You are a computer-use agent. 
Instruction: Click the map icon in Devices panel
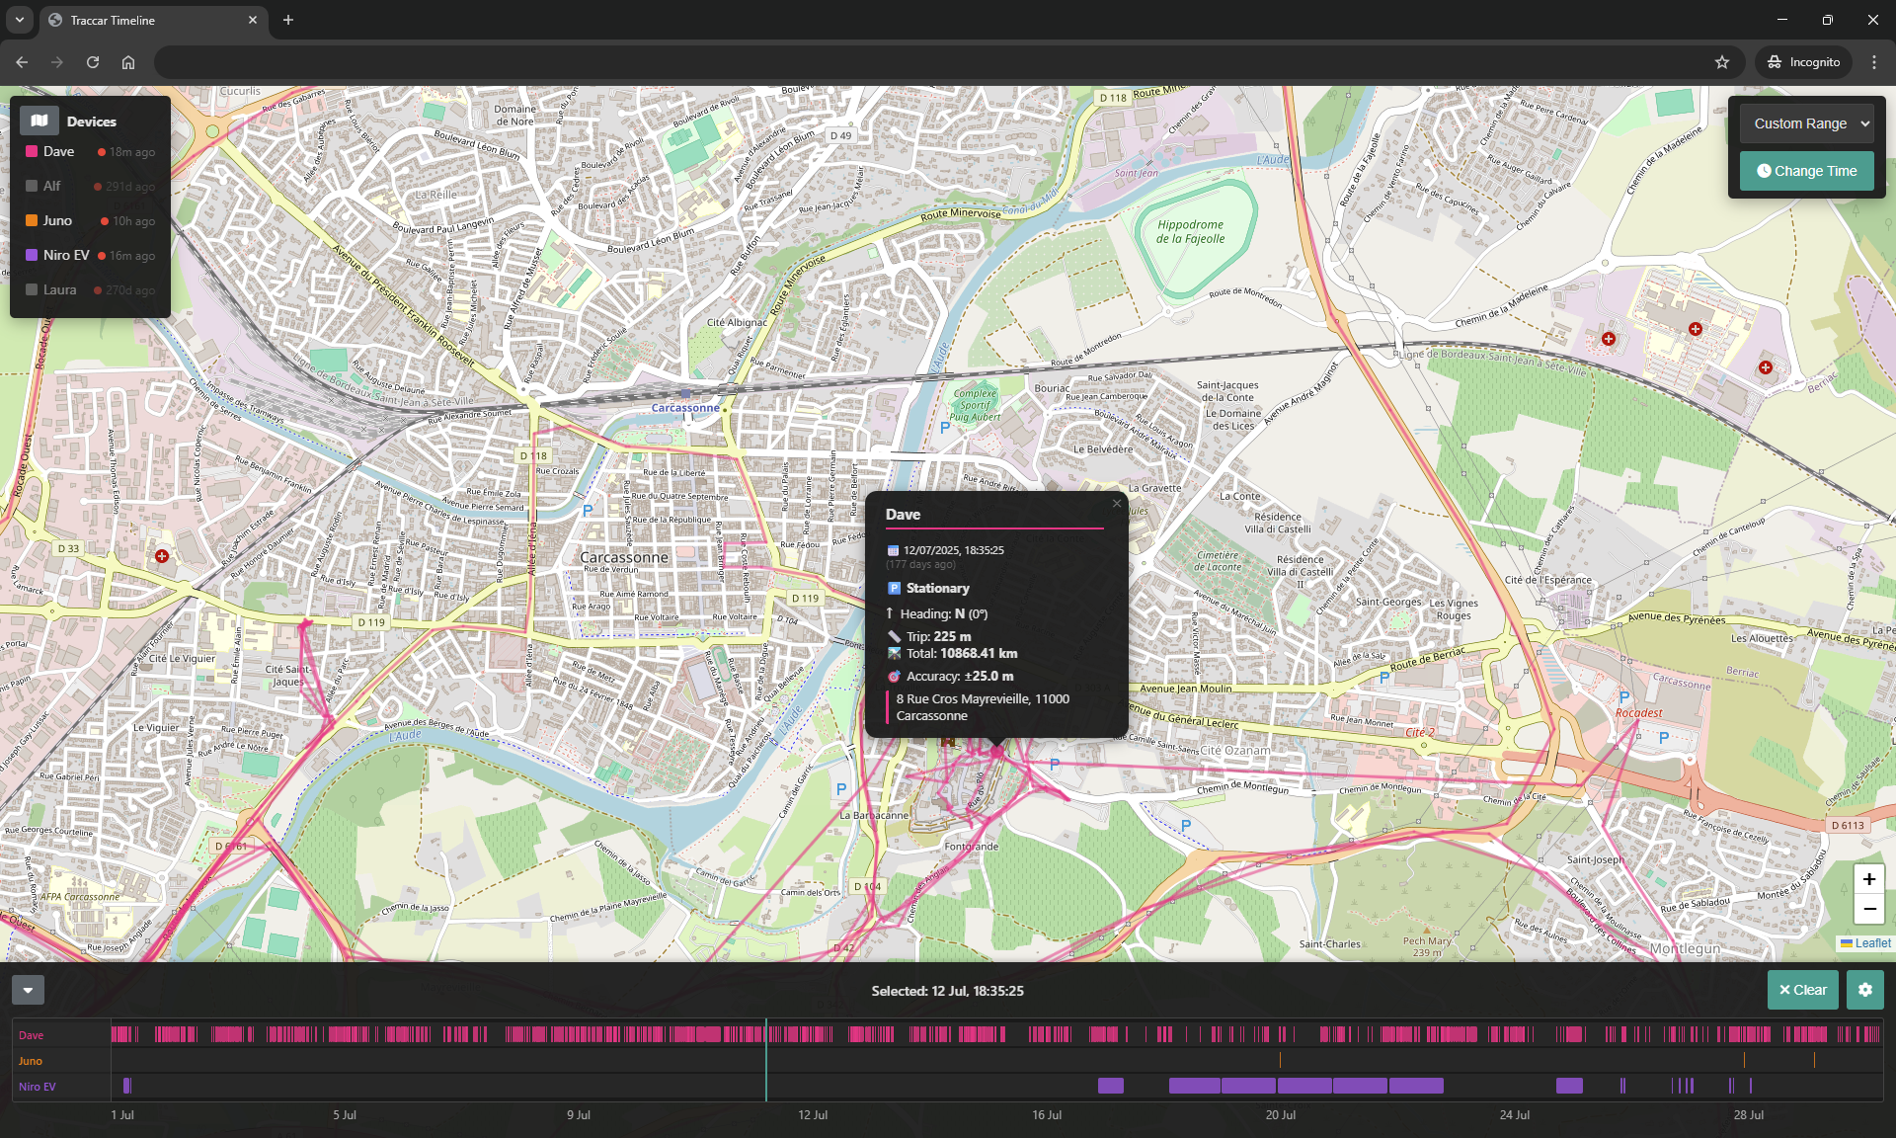click(39, 121)
